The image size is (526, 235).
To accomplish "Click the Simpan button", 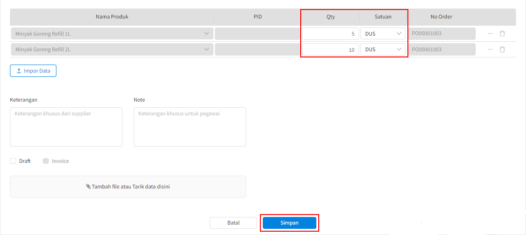I will pos(289,223).
